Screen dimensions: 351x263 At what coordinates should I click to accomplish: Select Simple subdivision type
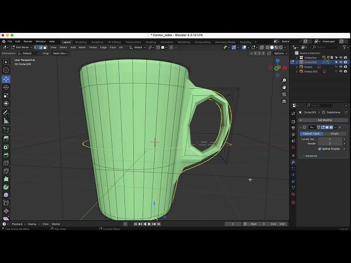(335, 134)
